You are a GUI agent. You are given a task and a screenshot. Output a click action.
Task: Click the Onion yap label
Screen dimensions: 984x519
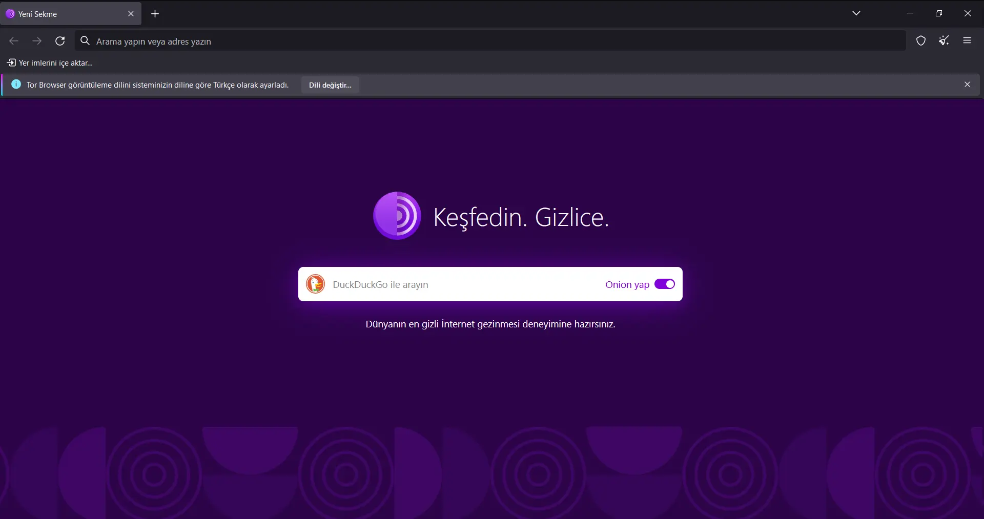pos(627,285)
